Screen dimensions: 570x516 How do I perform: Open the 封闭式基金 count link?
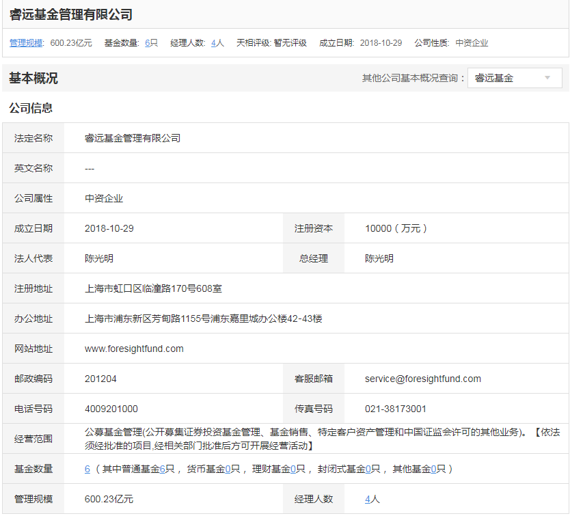[368, 469]
